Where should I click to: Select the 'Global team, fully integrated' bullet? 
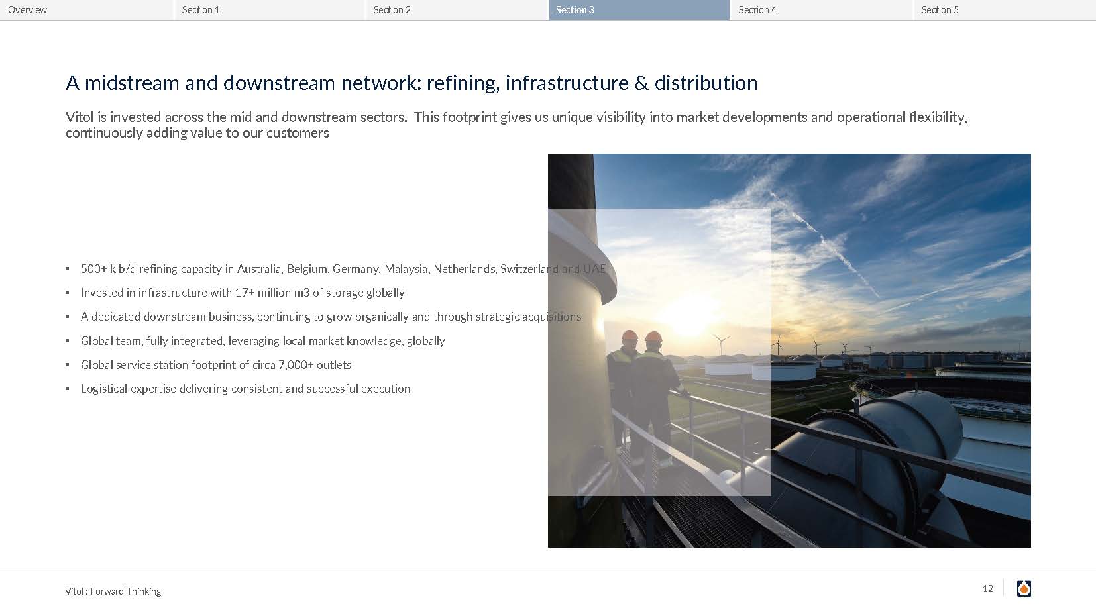click(262, 341)
